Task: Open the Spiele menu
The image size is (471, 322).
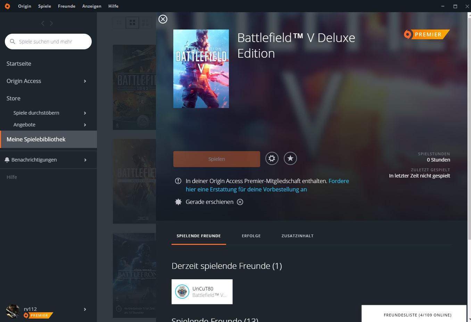Action: tap(44, 6)
